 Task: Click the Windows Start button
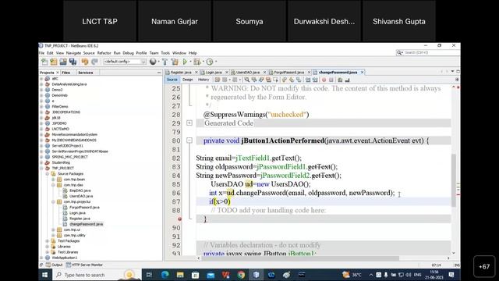45,275
